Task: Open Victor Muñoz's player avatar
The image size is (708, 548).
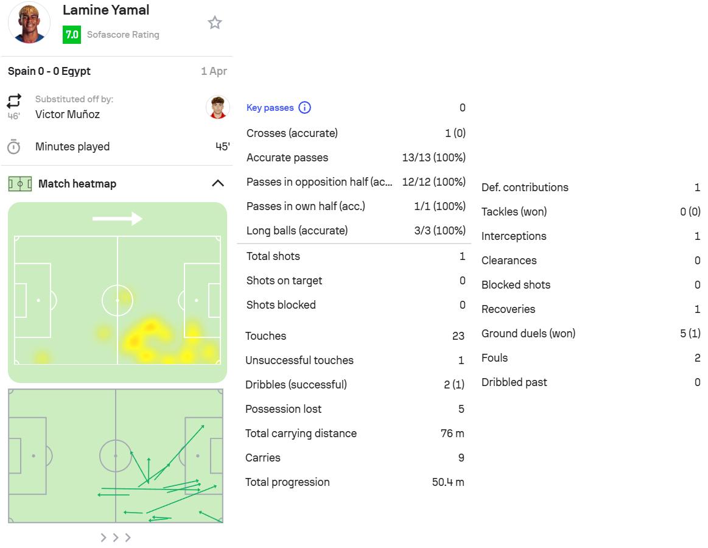Action: (217, 107)
